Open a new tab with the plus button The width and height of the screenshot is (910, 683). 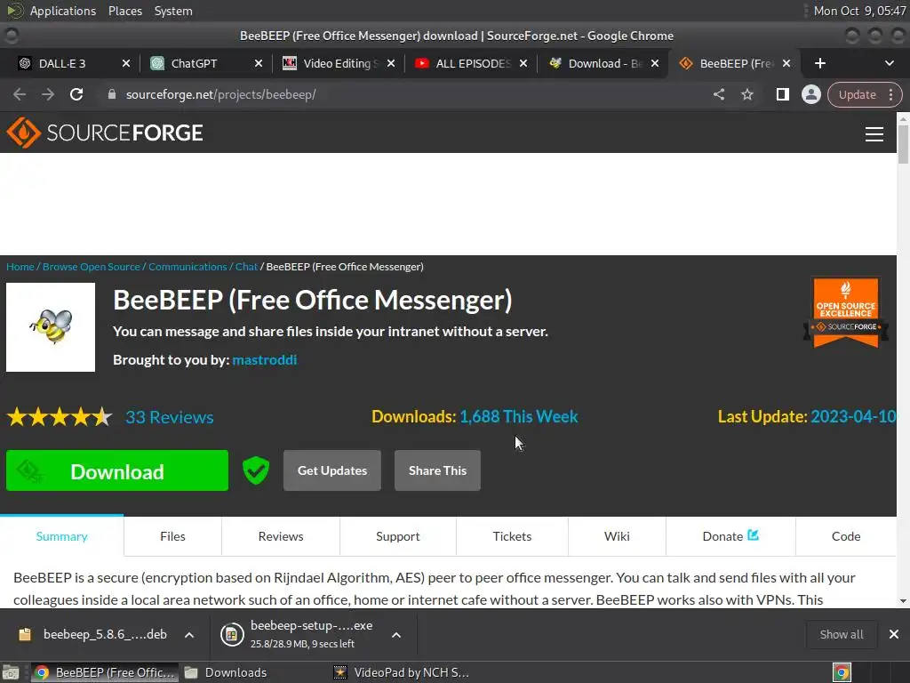click(x=819, y=63)
